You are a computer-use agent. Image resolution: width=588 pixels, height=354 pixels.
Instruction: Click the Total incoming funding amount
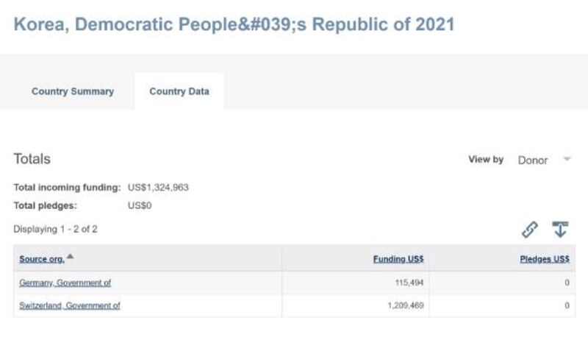[x=158, y=188]
